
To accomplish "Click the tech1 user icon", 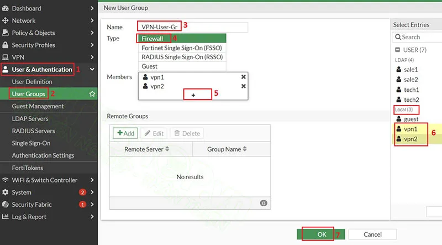I will tap(398, 90).
